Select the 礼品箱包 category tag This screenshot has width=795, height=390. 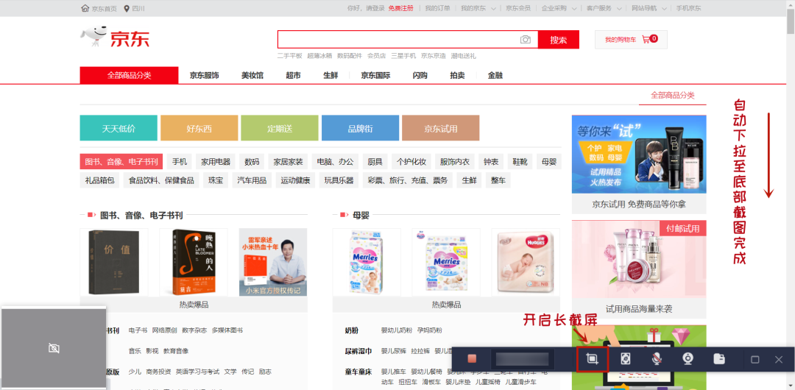click(x=100, y=180)
